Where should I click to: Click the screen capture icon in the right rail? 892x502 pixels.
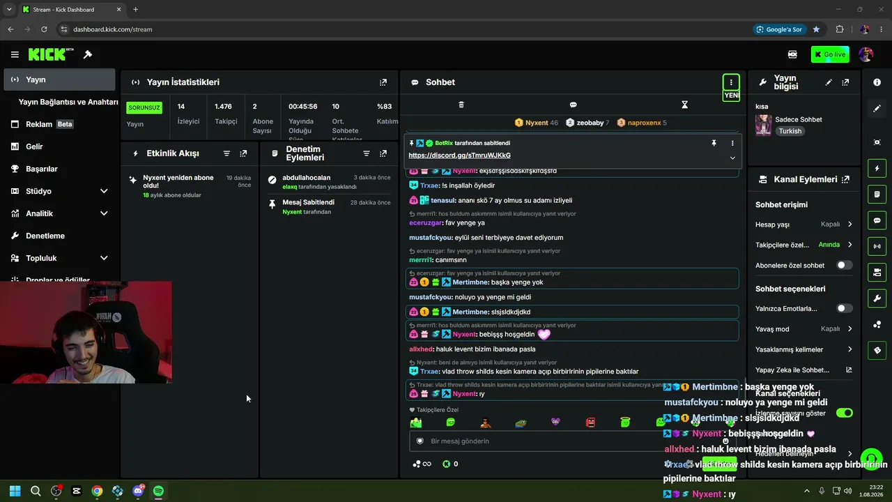[x=877, y=142]
